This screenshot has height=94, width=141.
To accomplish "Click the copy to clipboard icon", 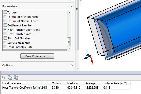I will tap(10, 77).
